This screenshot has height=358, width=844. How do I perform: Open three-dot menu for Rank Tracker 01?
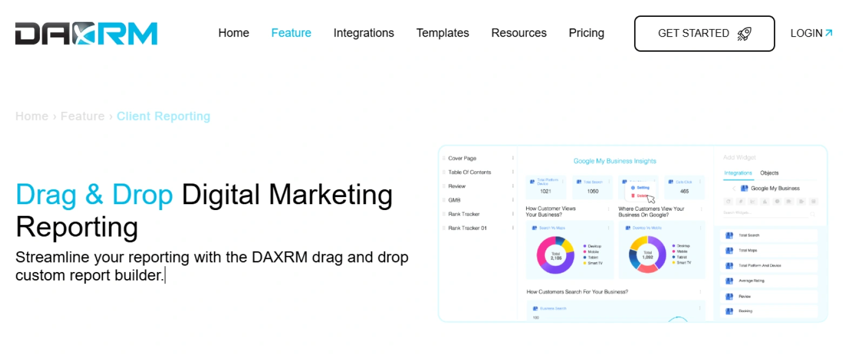(513, 228)
